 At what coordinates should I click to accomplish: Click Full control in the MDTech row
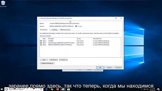[x=80, y=45]
